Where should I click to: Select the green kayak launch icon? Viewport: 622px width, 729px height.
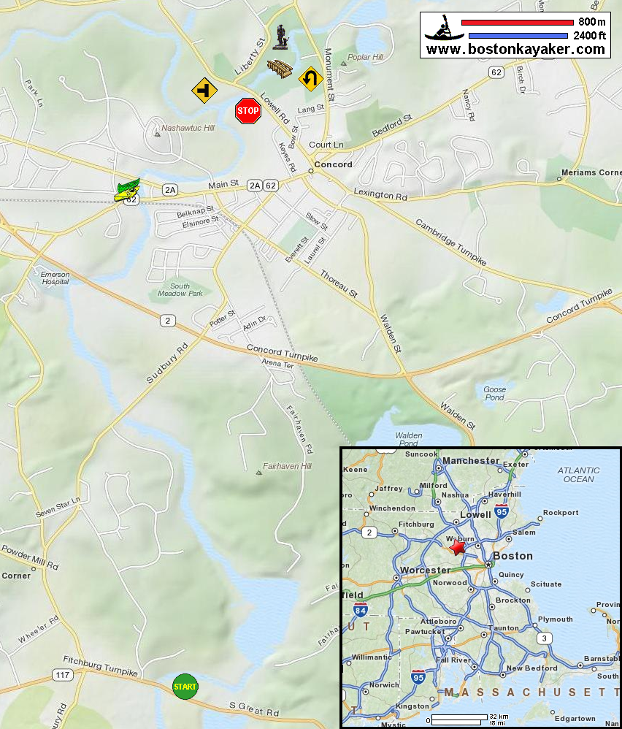127,190
